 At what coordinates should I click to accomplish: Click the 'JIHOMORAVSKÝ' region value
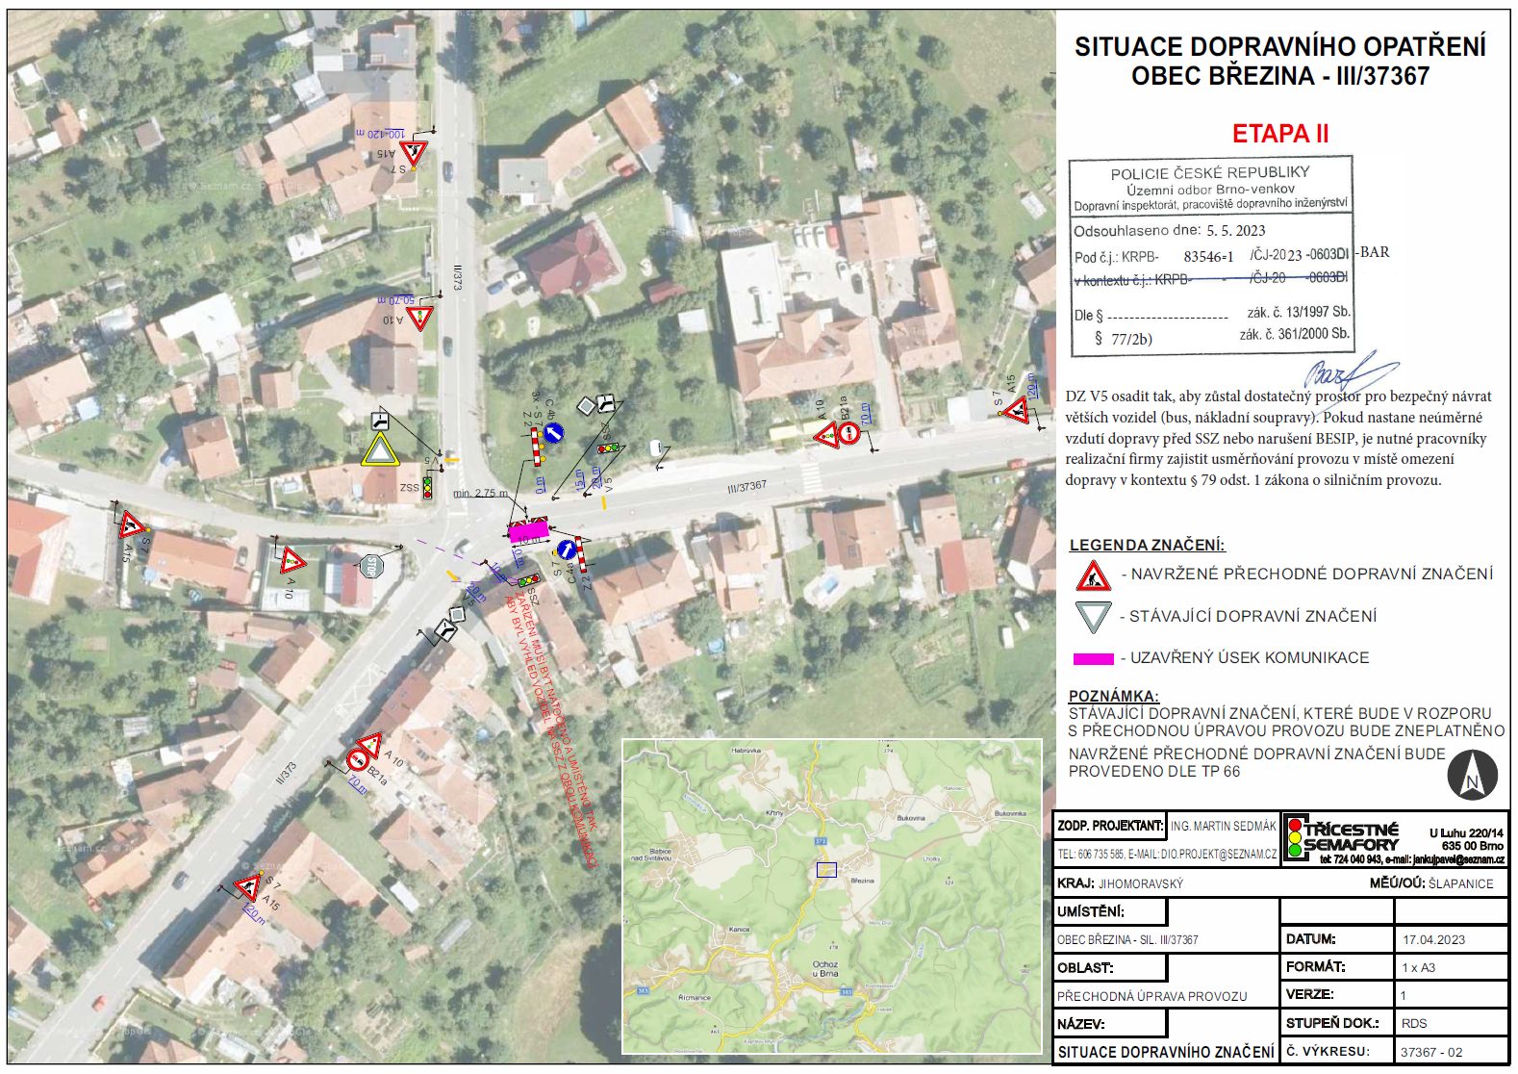point(1141,883)
